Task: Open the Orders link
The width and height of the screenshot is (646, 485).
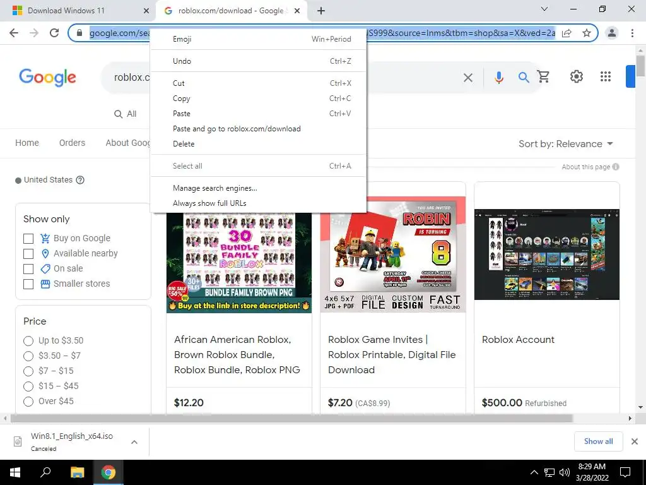Action: tap(72, 143)
